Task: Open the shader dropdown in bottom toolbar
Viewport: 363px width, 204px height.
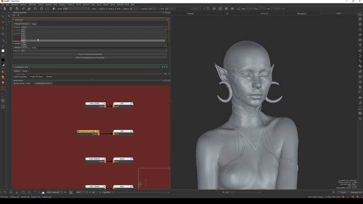Action: click(x=54, y=193)
